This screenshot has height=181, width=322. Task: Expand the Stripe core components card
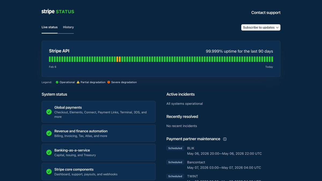pyautogui.click(x=98, y=172)
